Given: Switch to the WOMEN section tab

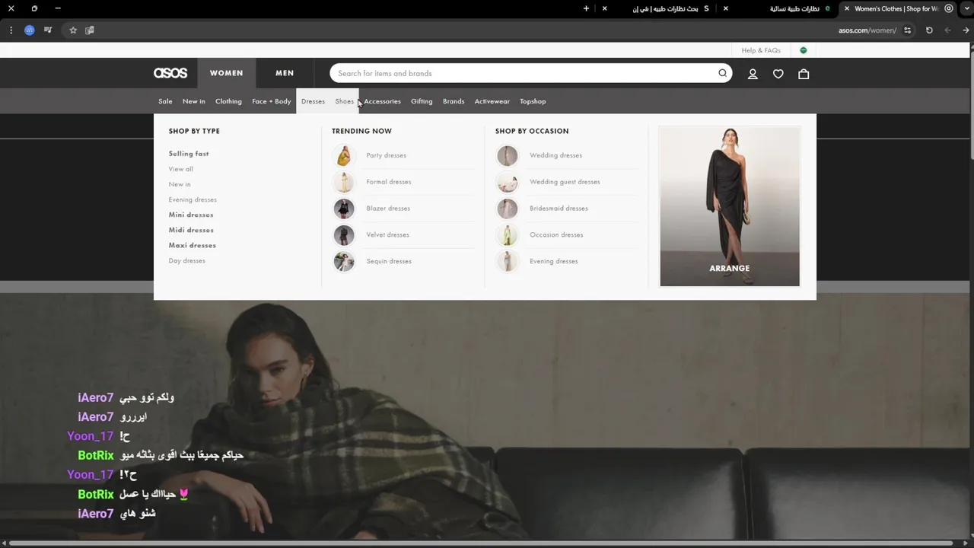Looking at the screenshot, I should 226,73.
